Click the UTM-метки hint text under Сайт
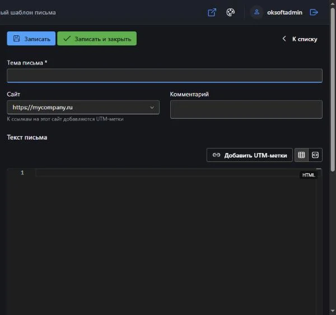The width and height of the screenshot is (336, 315). [x=65, y=119]
